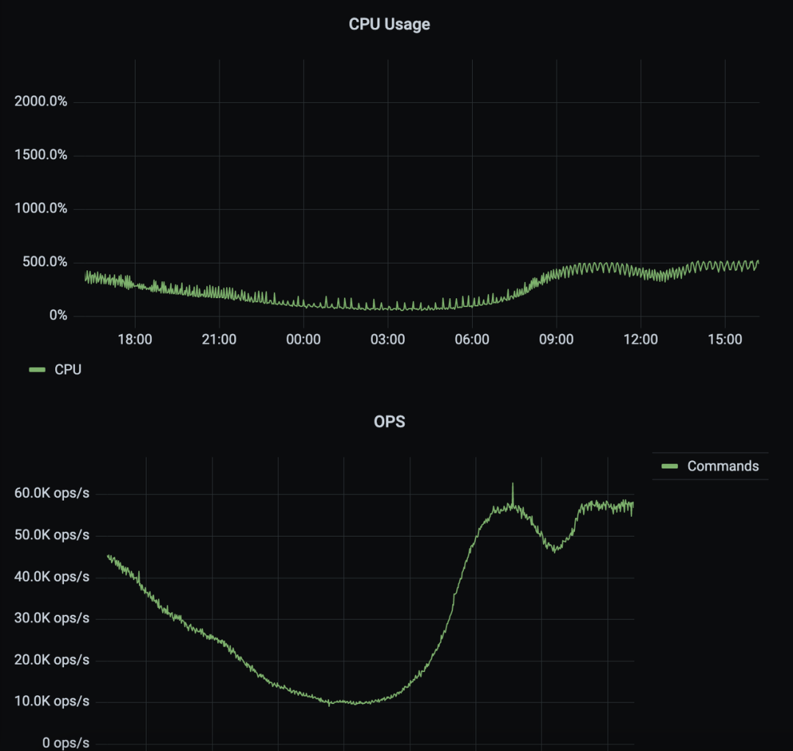The width and height of the screenshot is (793, 751).
Task: Click the 09:00 time label
Action: tap(557, 339)
